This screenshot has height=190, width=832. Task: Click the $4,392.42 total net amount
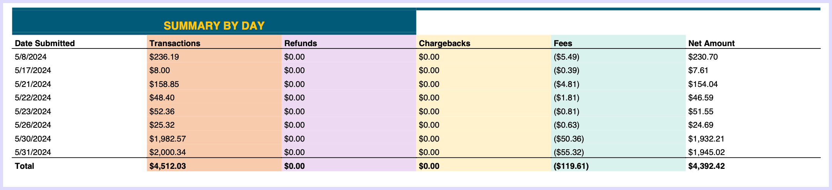tap(706, 166)
